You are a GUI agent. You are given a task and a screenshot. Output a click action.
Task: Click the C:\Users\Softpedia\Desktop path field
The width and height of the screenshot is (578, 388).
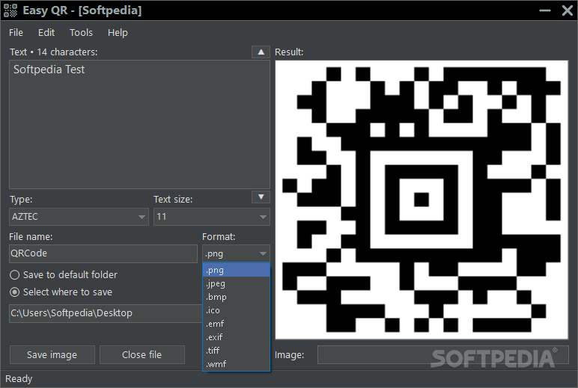[x=106, y=313]
